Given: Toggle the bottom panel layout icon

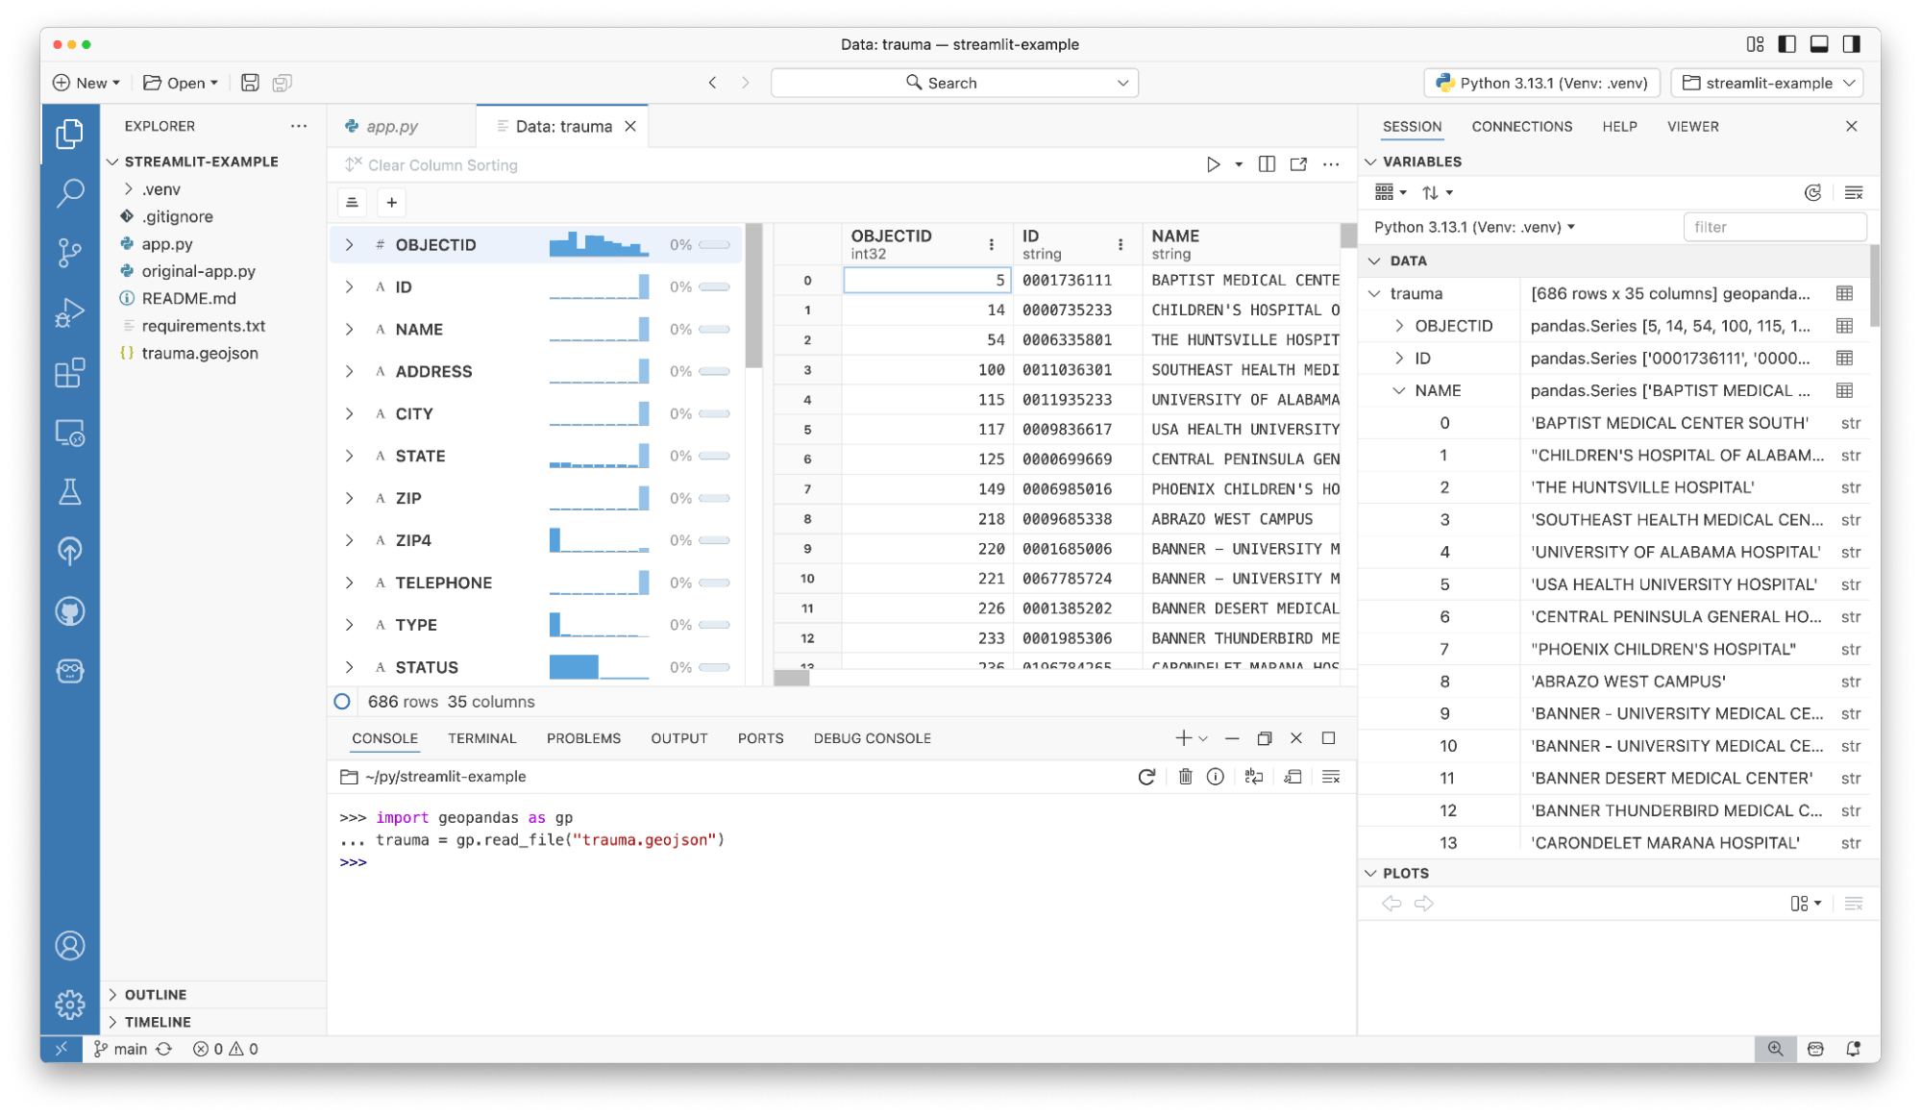Looking at the screenshot, I should (1819, 44).
